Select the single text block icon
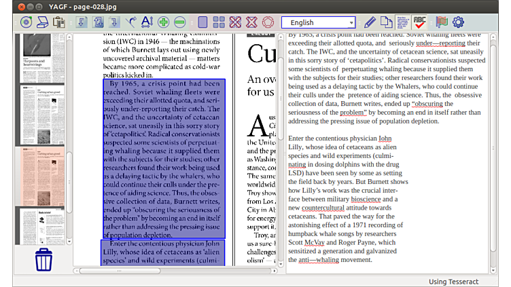Screen dimensions: 511x287 click(x=202, y=22)
